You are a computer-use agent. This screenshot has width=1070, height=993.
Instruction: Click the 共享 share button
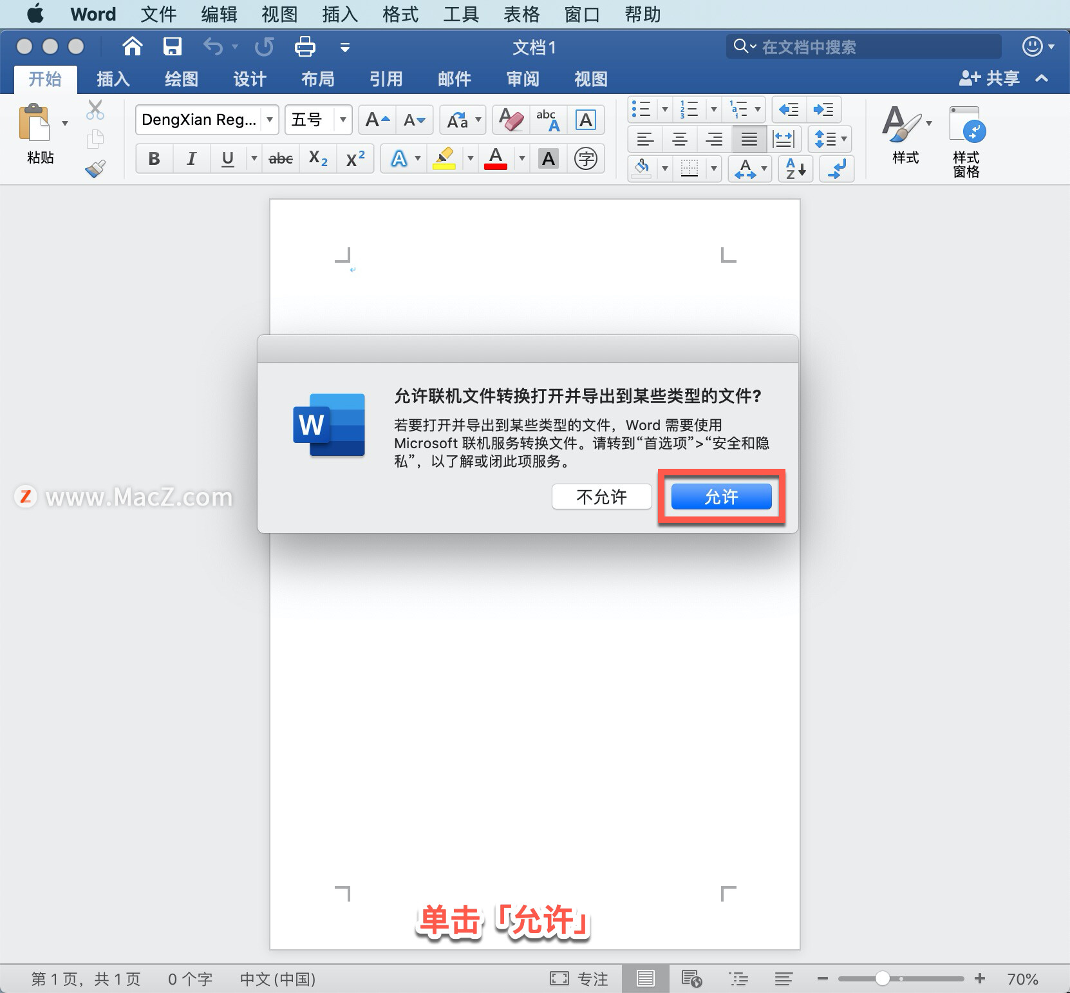990,79
